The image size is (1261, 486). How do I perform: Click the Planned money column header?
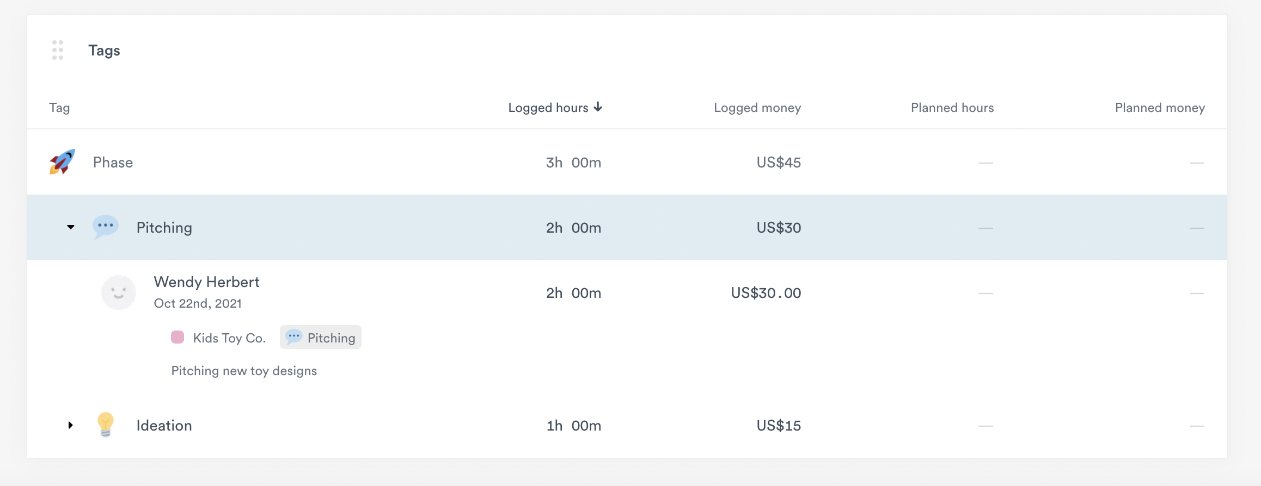(1159, 108)
